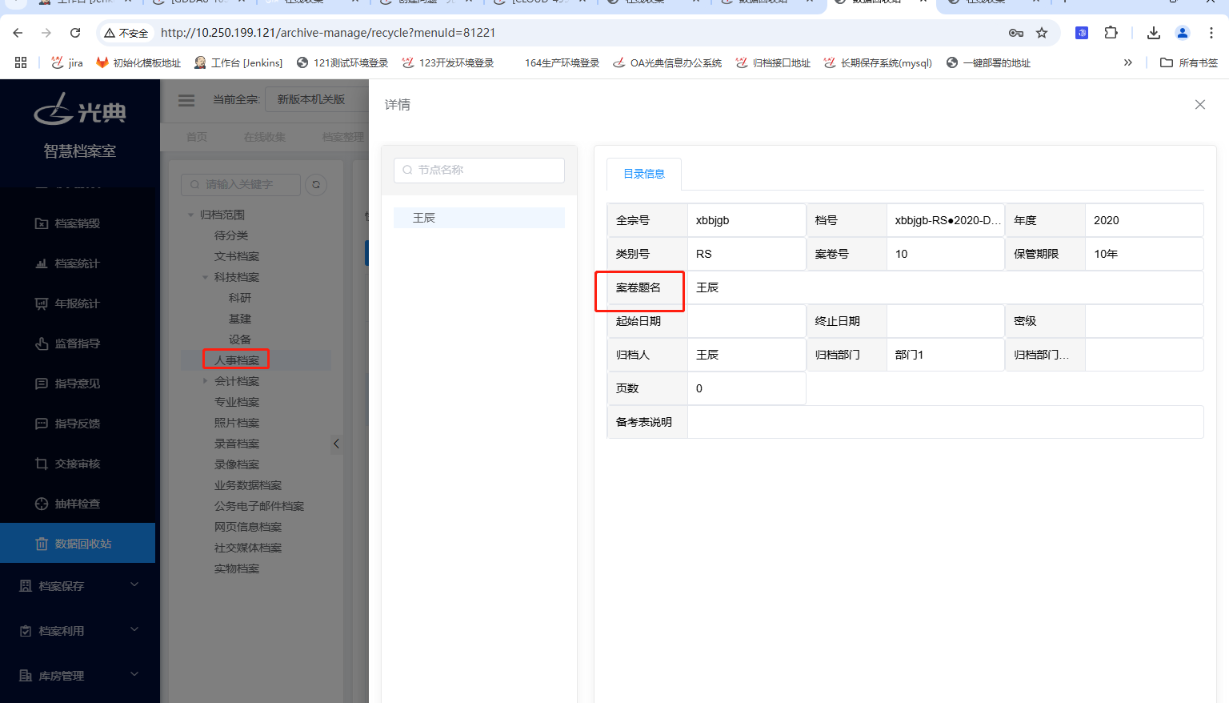
Task: Open the browser extensions puzzle icon
Action: tap(1111, 33)
